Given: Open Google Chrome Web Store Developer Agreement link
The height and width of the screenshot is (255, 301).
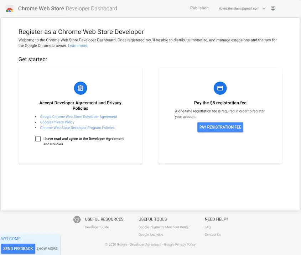Looking at the screenshot, I should [x=78, y=116].
